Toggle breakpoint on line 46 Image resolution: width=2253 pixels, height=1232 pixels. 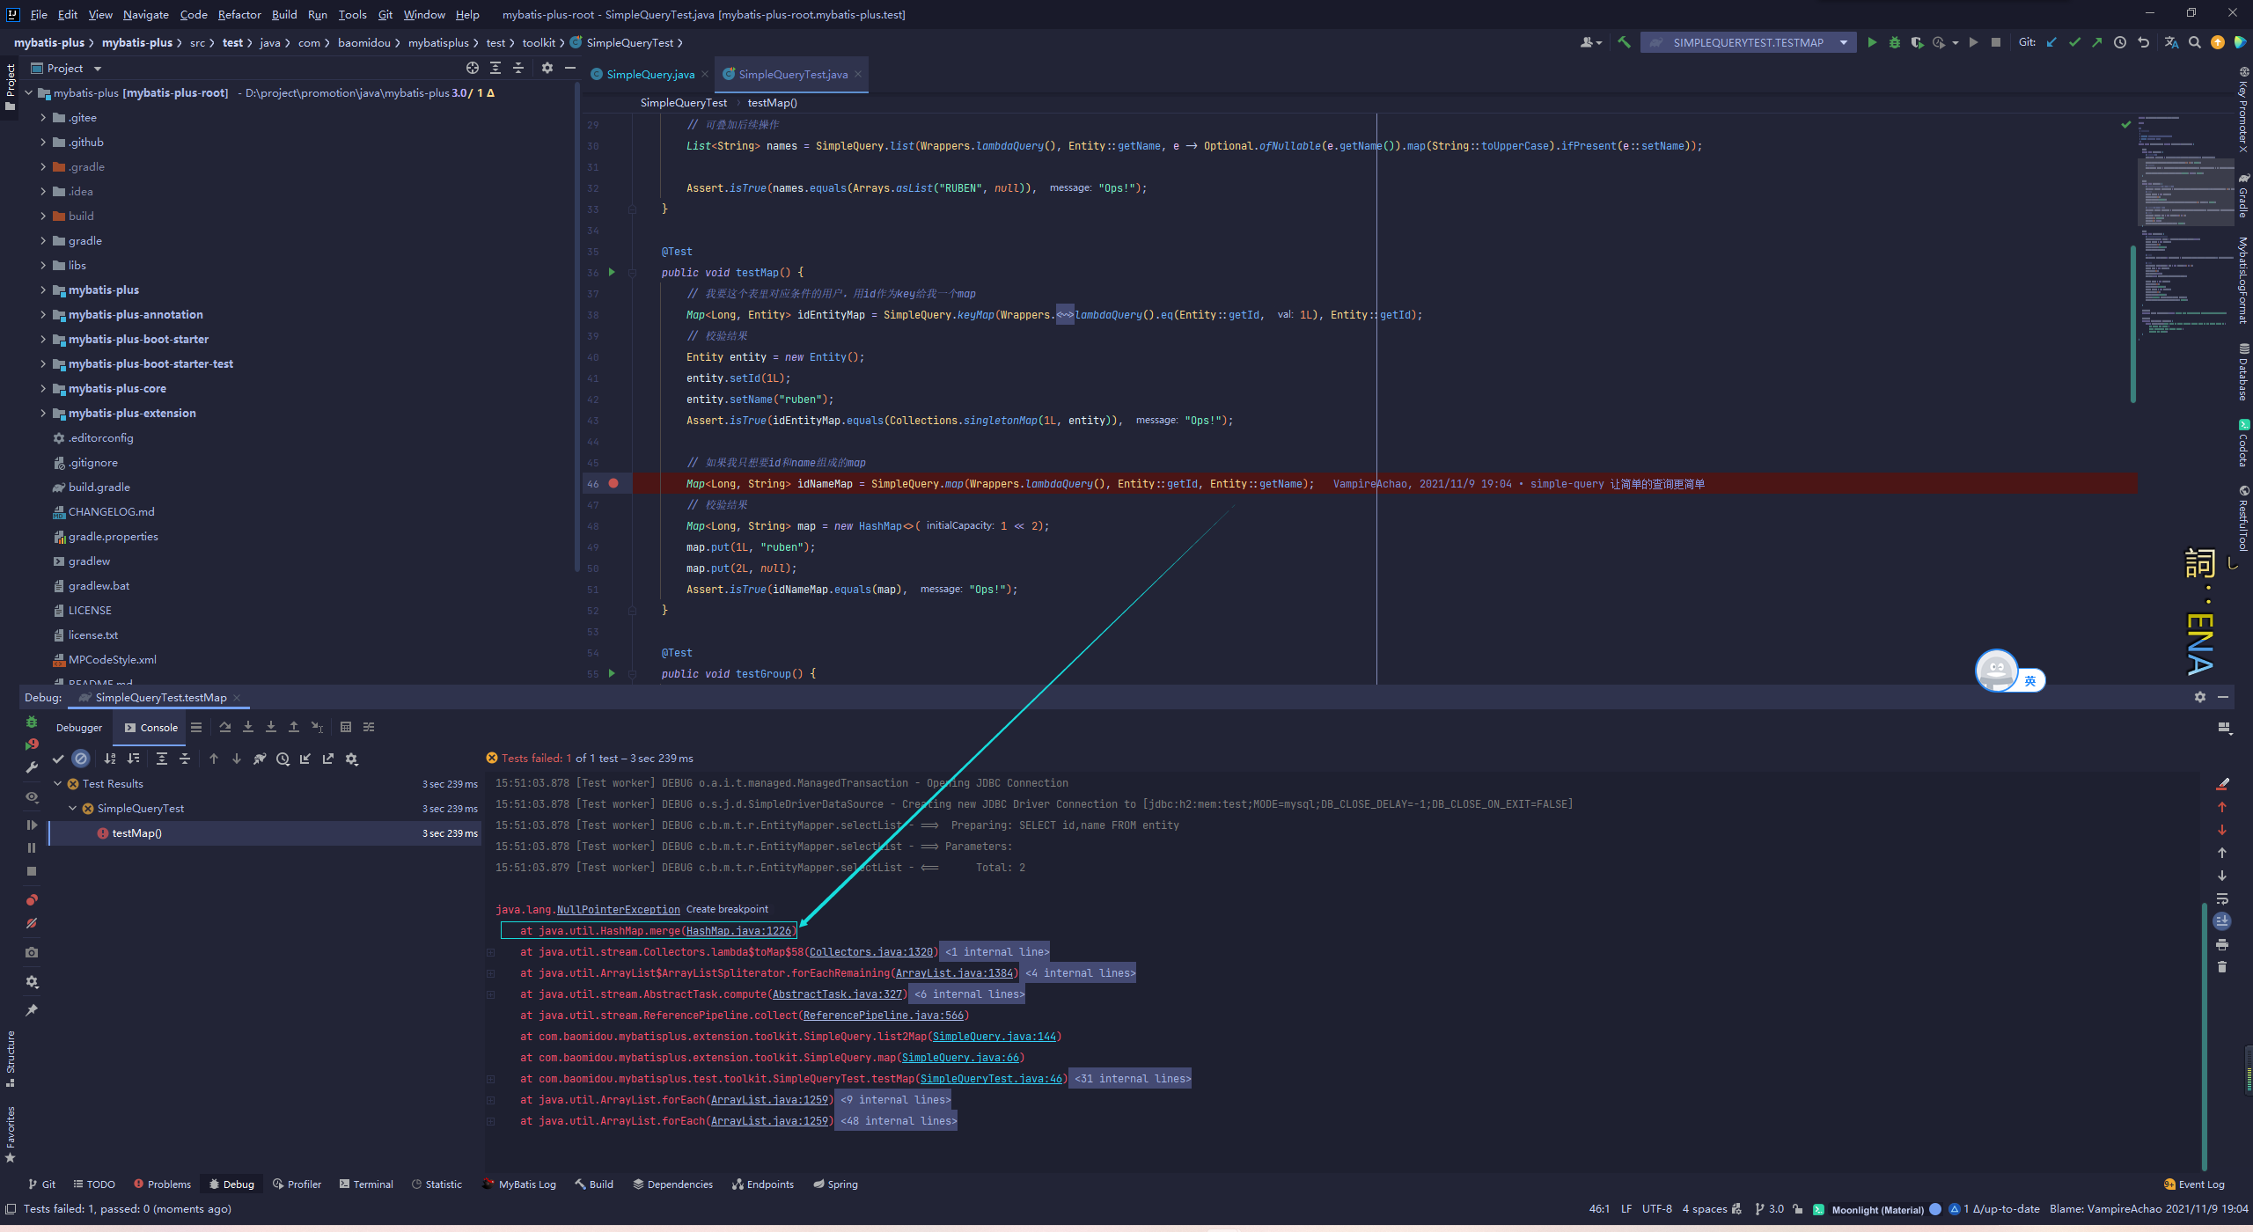click(613, 483)
